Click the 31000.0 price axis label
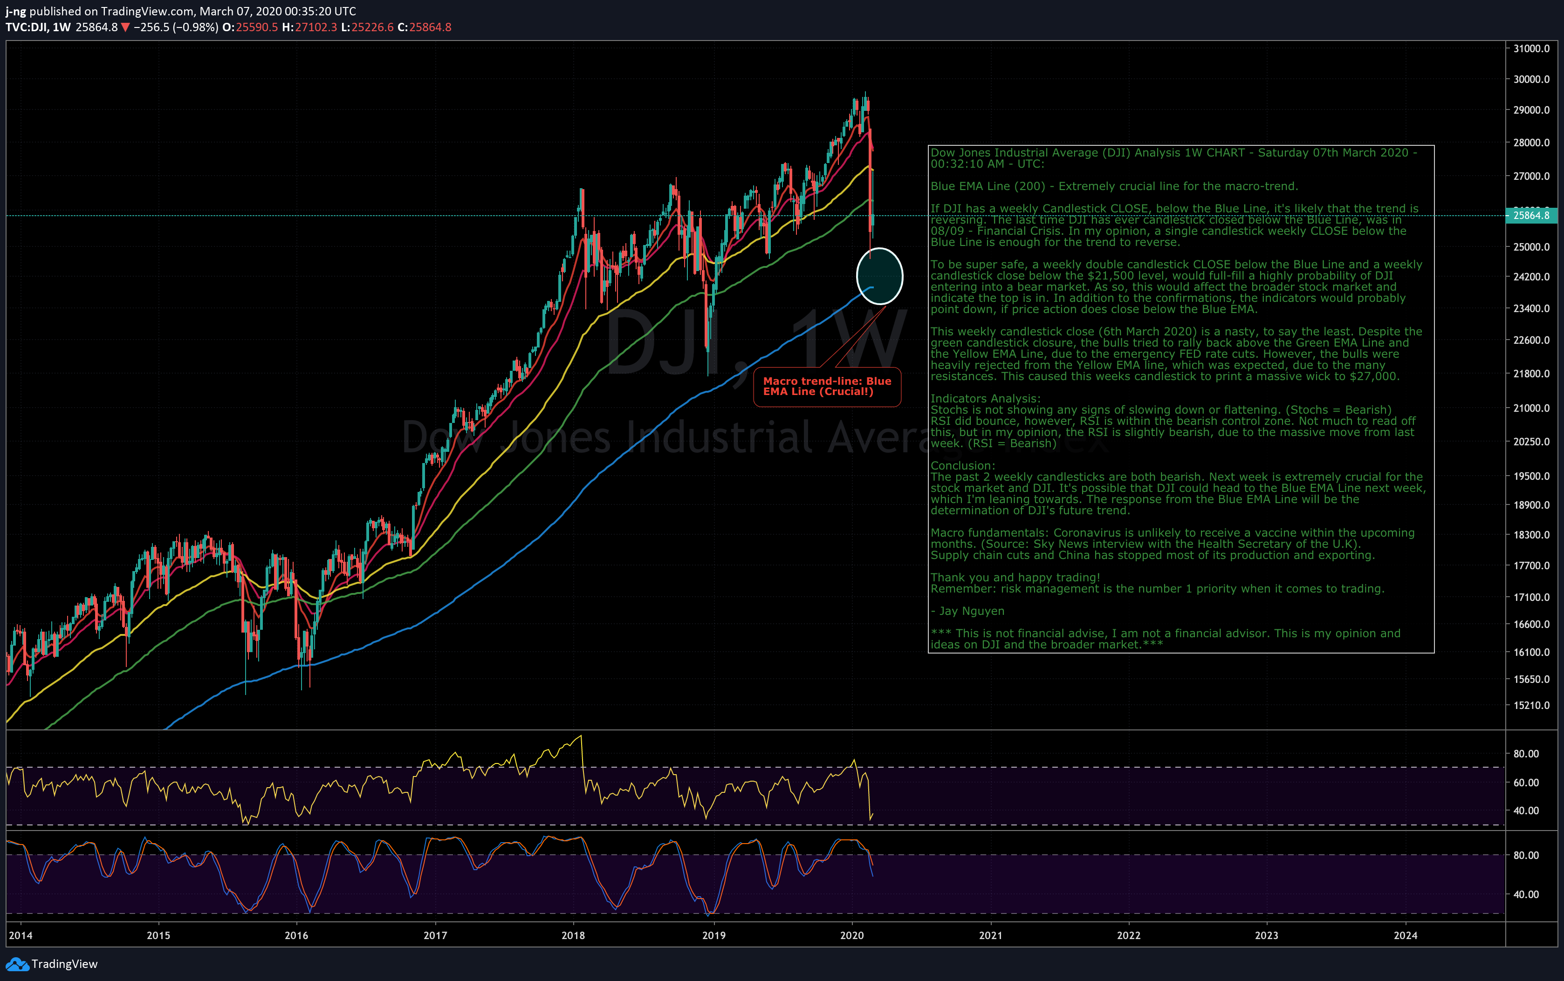 click(x=1531, y=48)
